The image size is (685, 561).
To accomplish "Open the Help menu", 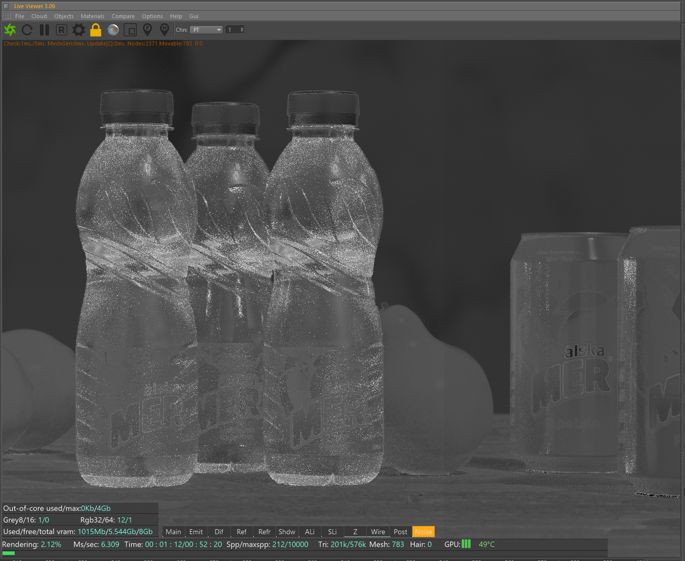I will 176,16.
